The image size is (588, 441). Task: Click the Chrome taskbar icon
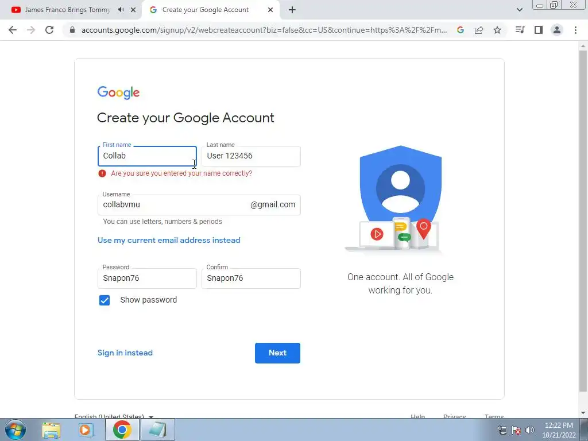(122, 430)
